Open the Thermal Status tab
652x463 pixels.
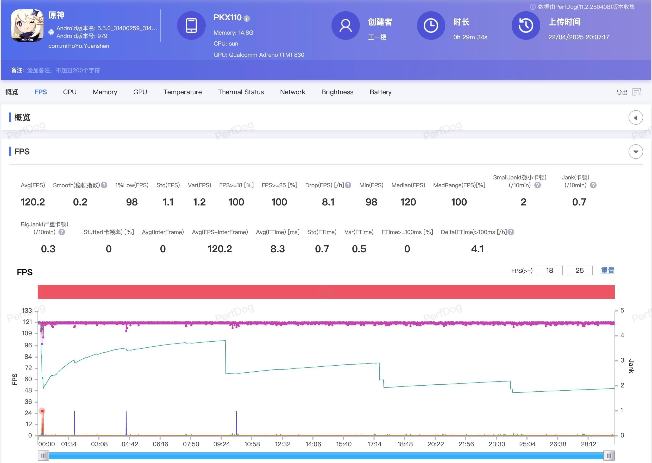click(241, 92)
